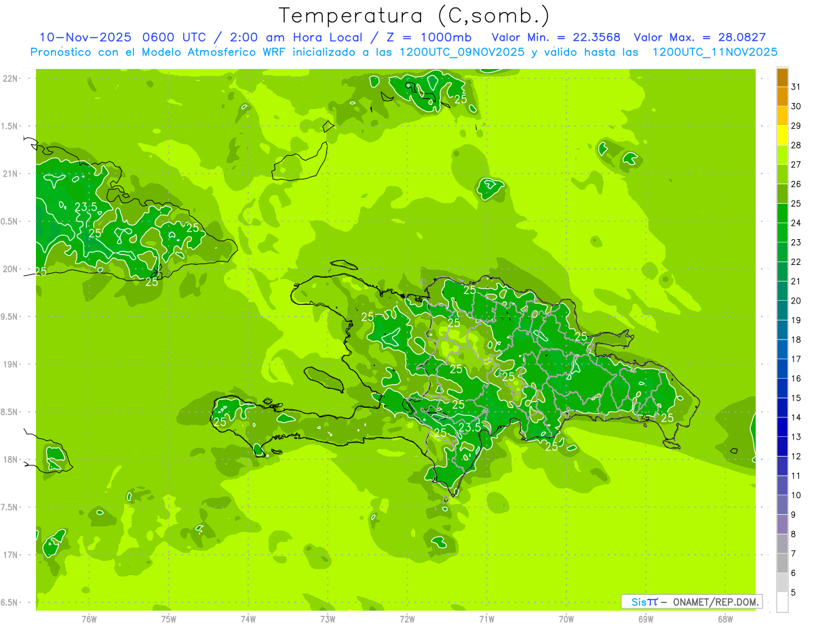Click the 23.5 contour label over eastern Cuba
814x628 pixels.
pyautogui.click(x=86, y=207)
